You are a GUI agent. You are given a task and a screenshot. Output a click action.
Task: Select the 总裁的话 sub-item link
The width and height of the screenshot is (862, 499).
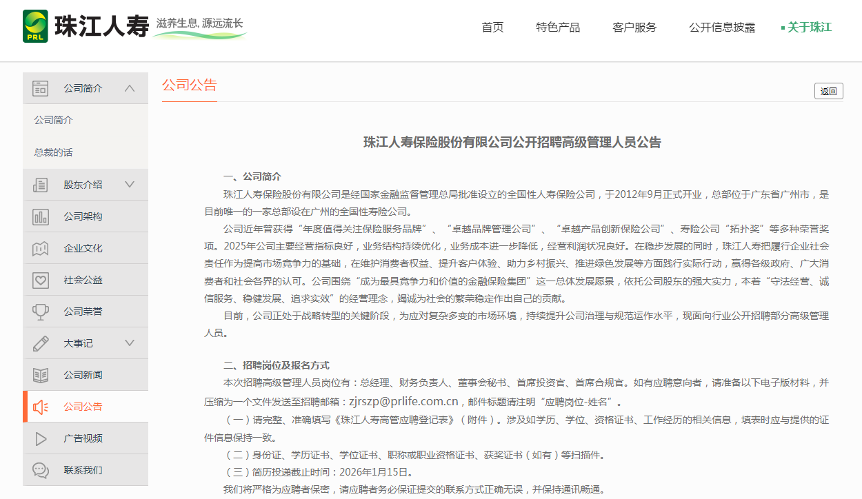[x=54, y=152]
